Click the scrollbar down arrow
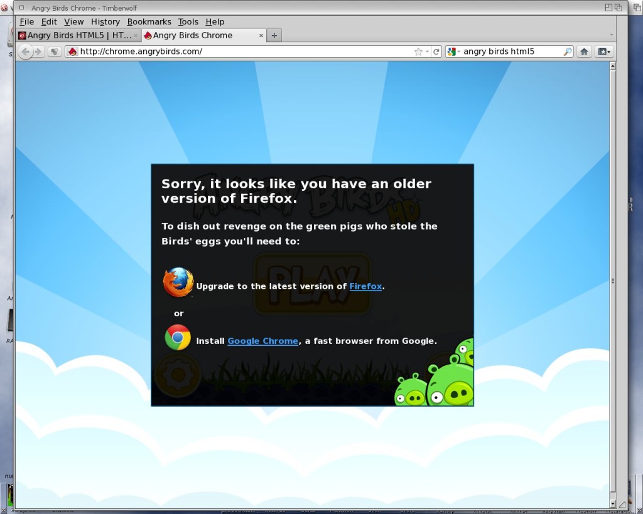Screen dimensions: 643x514 coord(613,504)
